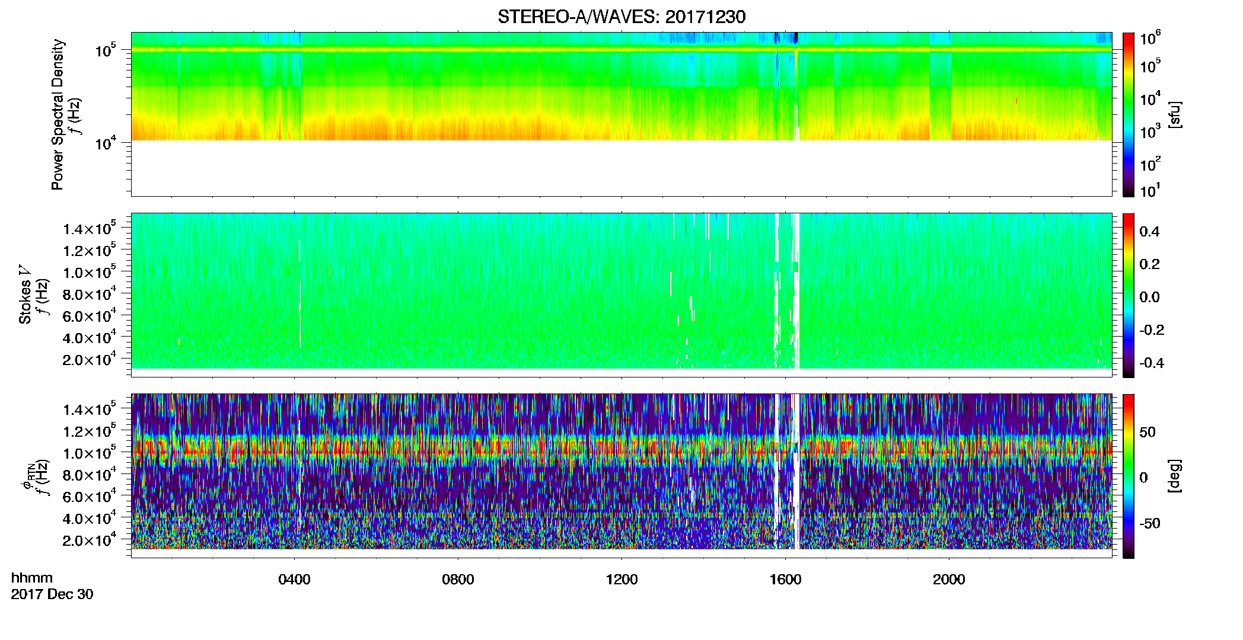
Task: Click the 0.4 value on Stokes colorbar
Action: pos(1149,232)
